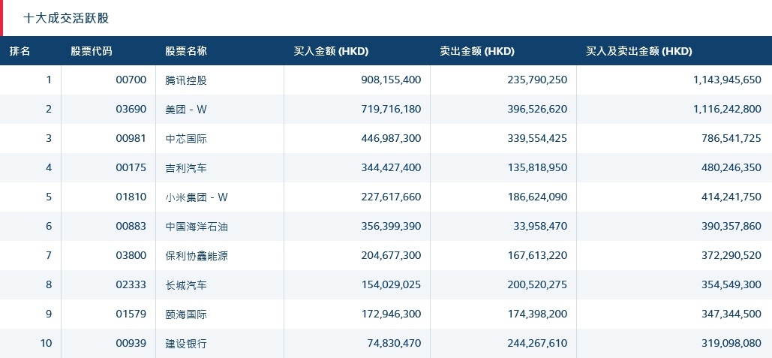
Task: Select sell amount 135,818,950
Action: click(537, 168)
